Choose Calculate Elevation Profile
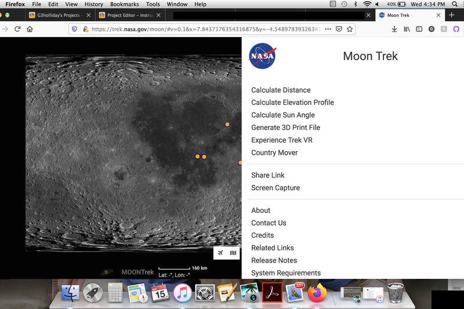This screenshot has width=464, height=309. 292,102
